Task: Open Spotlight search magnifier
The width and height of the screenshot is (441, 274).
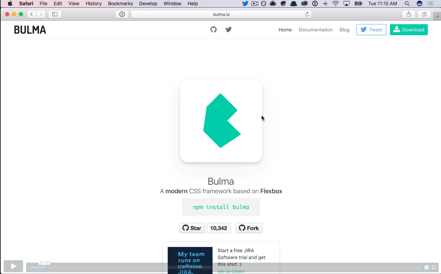Action: [407, 4]
